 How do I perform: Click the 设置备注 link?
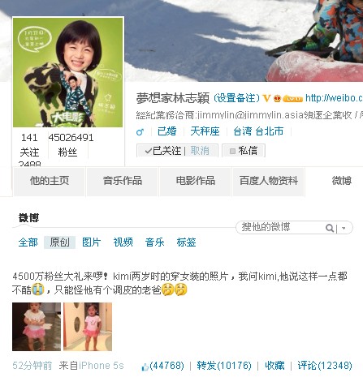click(x=237, y=98)
